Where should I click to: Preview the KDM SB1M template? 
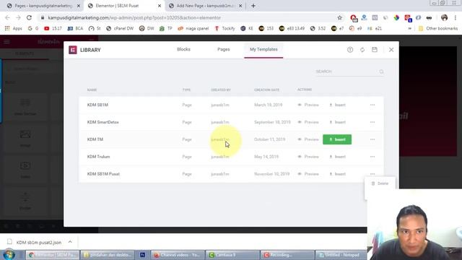(x=308, y=105)
